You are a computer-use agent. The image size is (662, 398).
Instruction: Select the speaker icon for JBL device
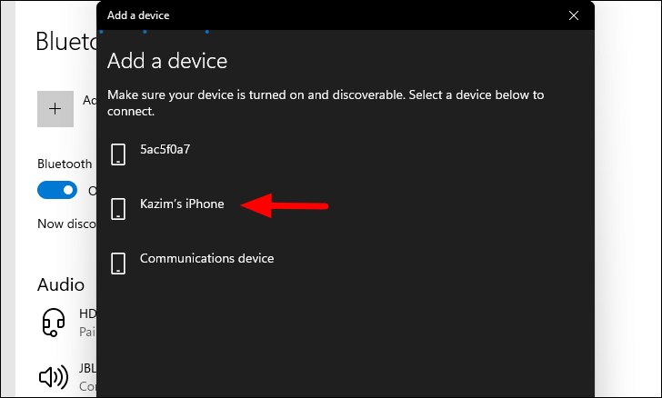click(54, 376)
